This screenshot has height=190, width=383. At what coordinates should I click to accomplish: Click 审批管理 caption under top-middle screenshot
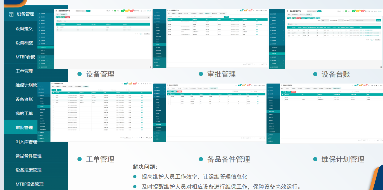click(222, 74)
